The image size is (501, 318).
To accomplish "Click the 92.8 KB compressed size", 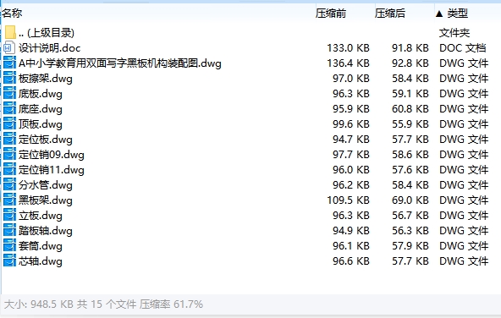I will pos(410,63).
